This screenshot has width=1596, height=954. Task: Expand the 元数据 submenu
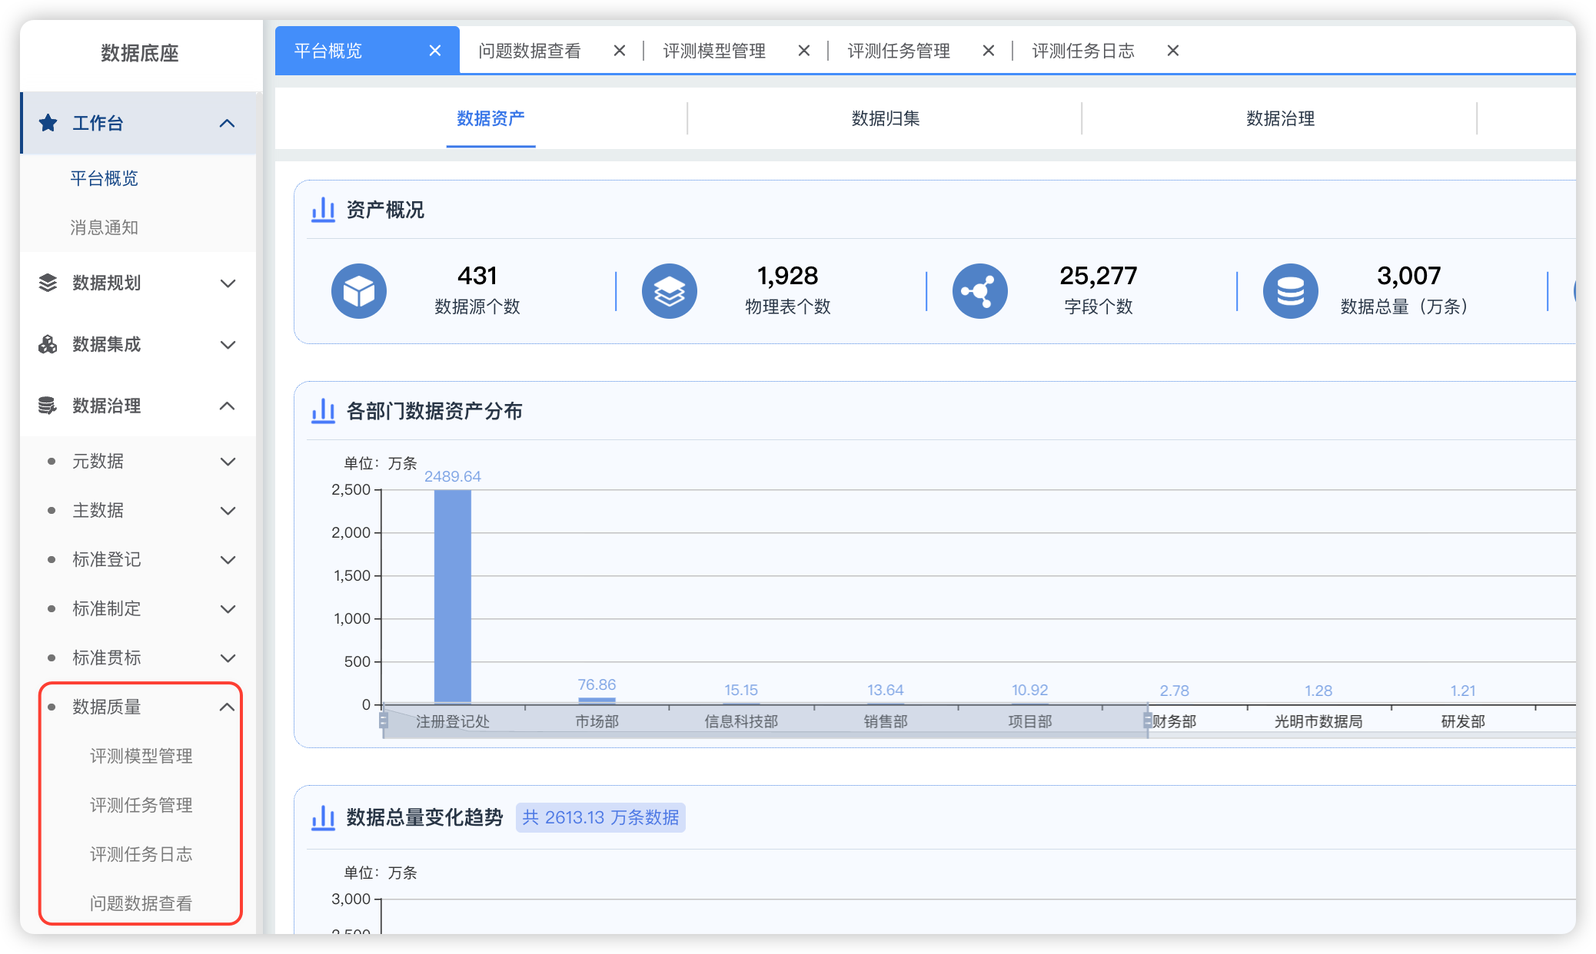tap(228, 461)
